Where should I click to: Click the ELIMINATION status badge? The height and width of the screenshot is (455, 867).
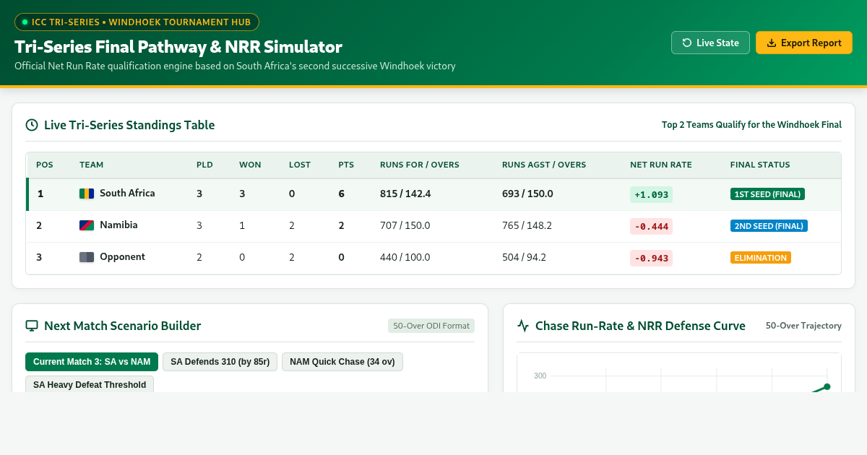(x=761, y=258)
